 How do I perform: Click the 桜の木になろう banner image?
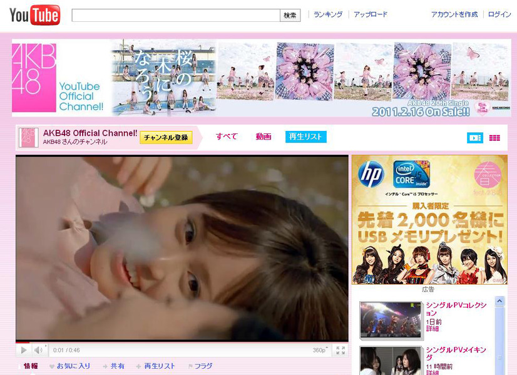coord(164,78)
